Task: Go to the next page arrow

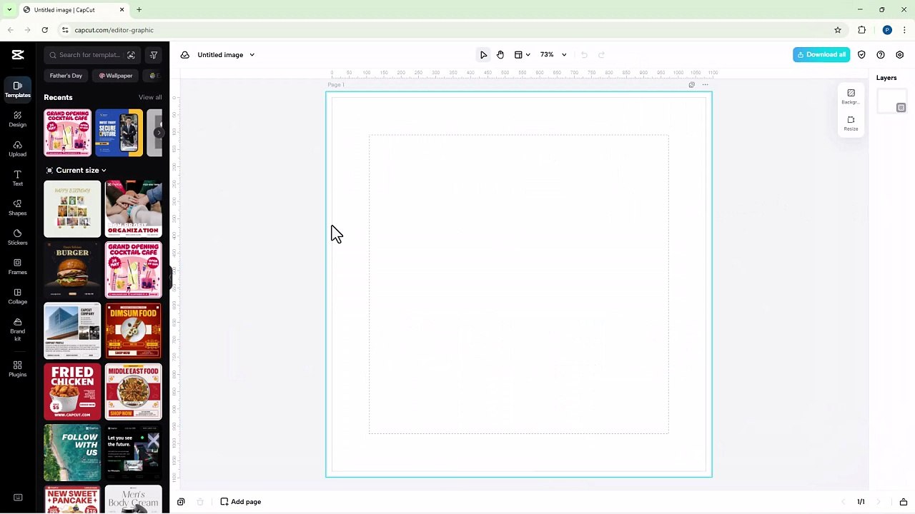Action: [879, 502]
